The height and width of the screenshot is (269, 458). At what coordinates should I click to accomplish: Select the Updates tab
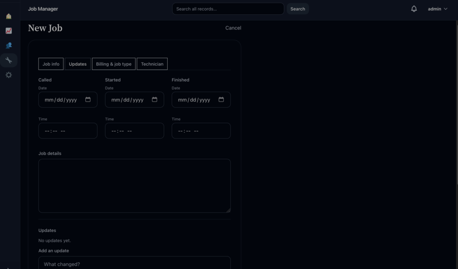(78, 64)
